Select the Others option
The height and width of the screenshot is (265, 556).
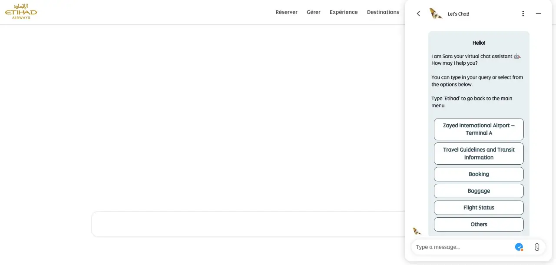[479, 224]
